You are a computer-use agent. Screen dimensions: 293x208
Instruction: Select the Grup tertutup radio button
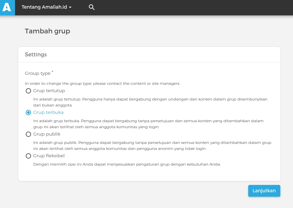coord(28,91)
